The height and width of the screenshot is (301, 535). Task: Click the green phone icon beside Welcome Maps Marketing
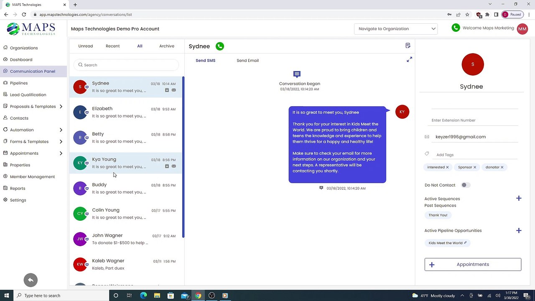(x=456, y=28)
